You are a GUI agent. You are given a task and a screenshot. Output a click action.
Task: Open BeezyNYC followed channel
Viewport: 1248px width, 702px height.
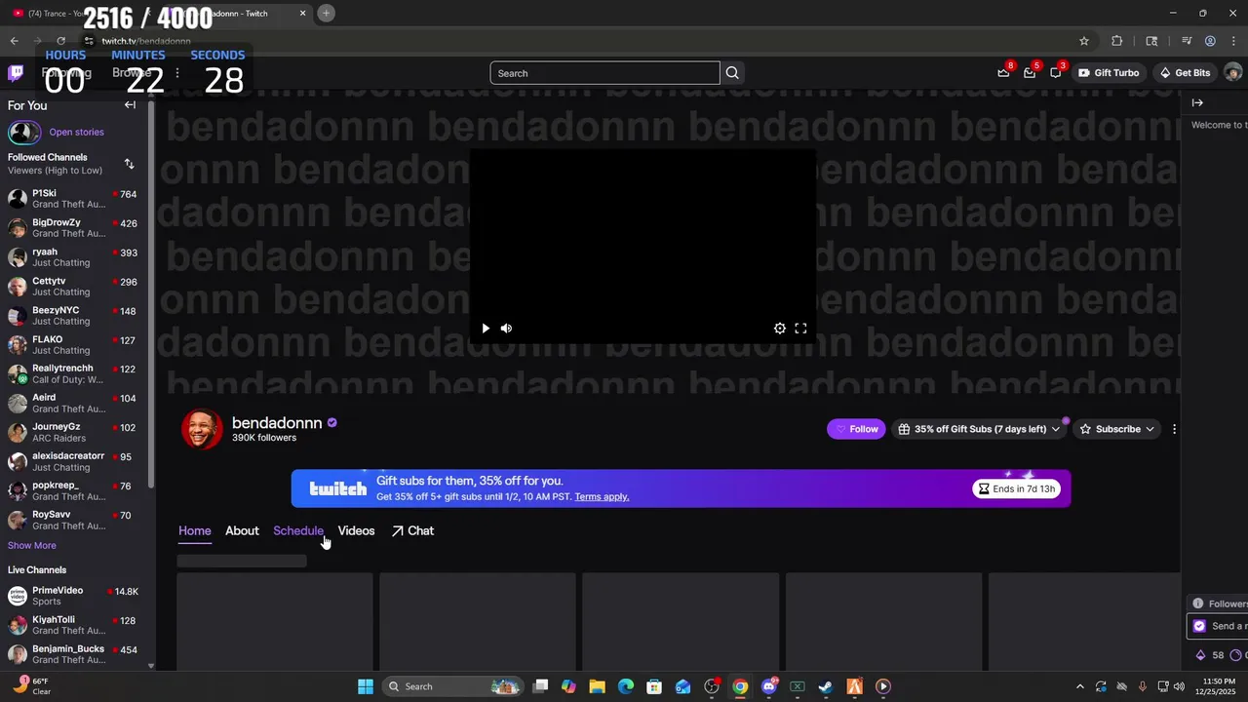pos(74,316)
